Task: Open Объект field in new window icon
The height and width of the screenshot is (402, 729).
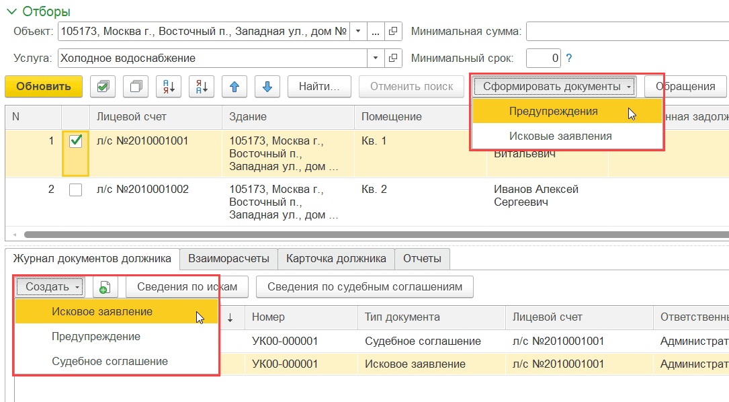Action: [x=392, y=30]
